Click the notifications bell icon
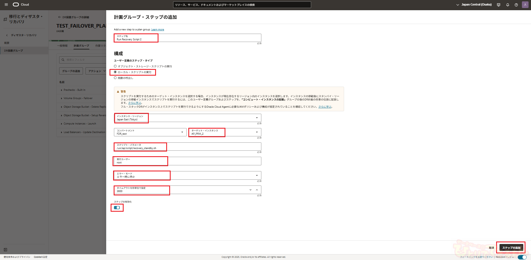Image resolution: width=531 pixels, height=260 pixels. 507,5
